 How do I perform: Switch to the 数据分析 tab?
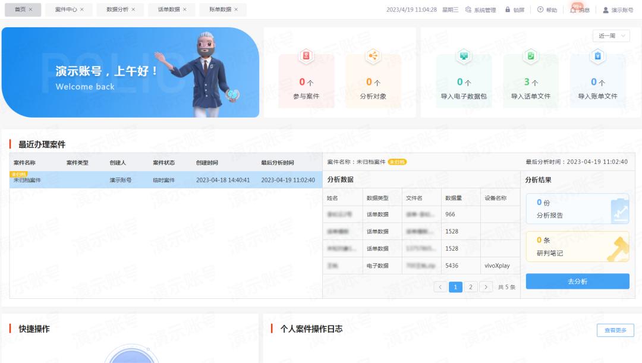119,9
